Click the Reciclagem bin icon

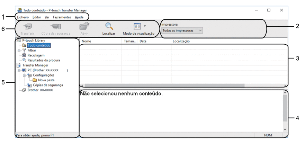(25, 55)
